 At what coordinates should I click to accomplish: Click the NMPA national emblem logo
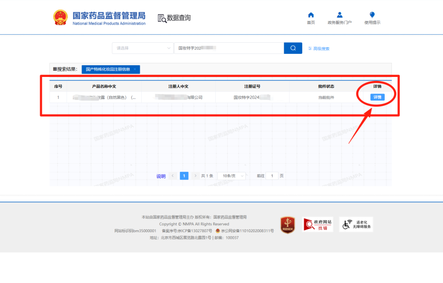click(60, 18)
